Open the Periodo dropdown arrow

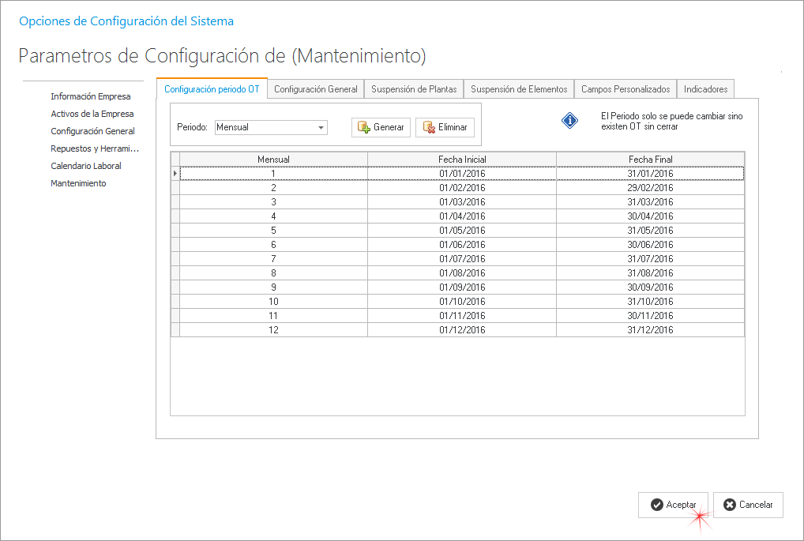(x=321, y=127)
